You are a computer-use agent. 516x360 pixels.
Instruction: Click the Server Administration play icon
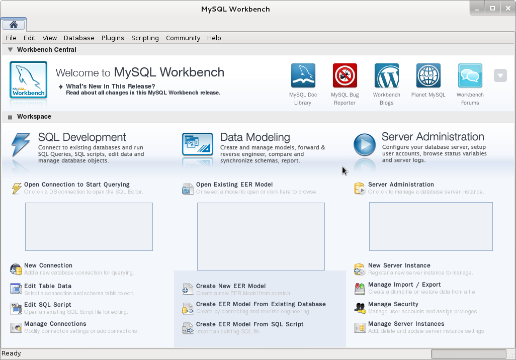(x=364, y=145)
